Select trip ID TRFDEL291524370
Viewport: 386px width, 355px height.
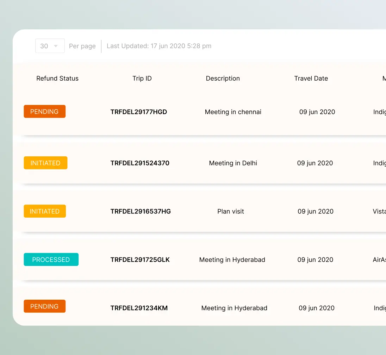click(140, 163)
